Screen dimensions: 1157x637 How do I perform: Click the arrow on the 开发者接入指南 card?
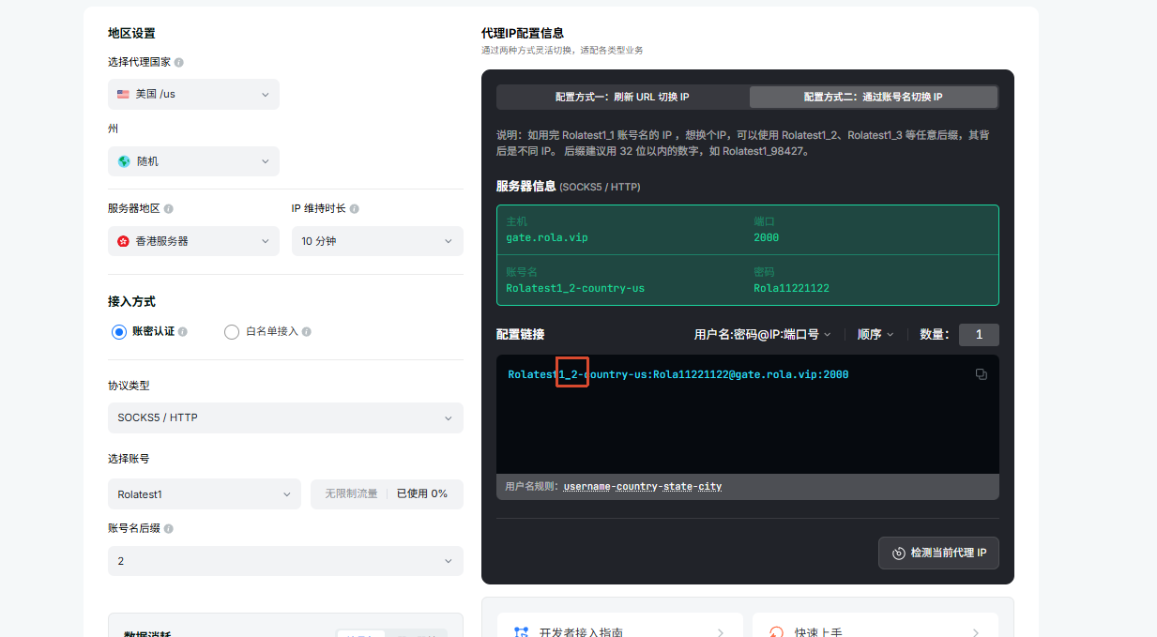[x=721, y=632]
